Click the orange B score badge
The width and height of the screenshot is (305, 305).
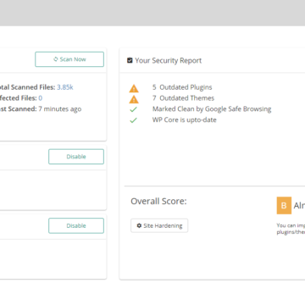(x=284, y=205)
